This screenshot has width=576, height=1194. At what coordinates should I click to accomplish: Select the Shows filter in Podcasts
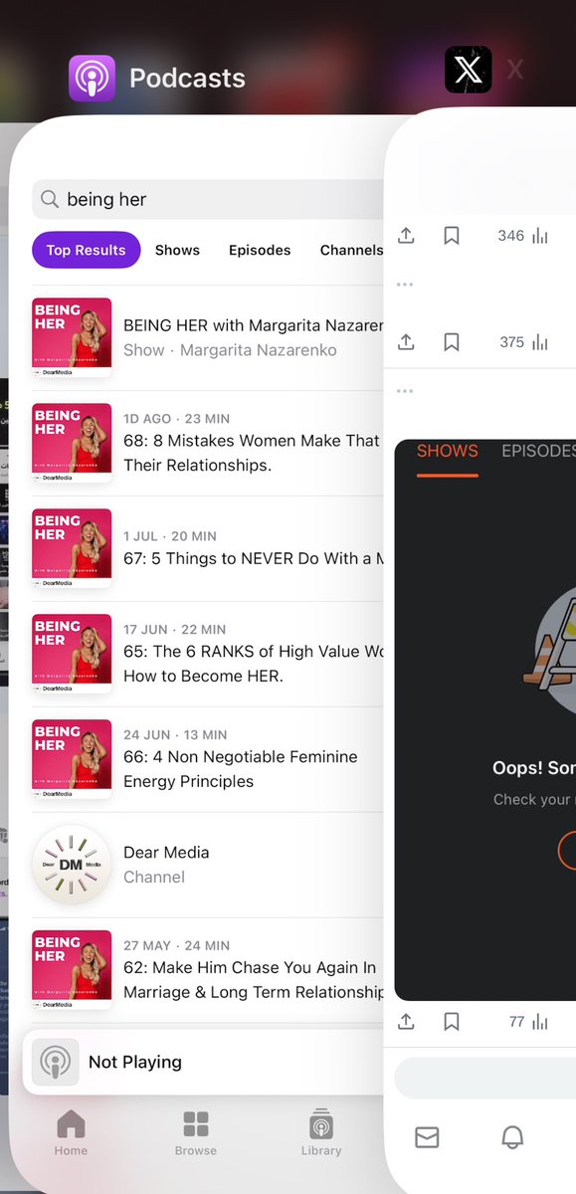point(177,250)
